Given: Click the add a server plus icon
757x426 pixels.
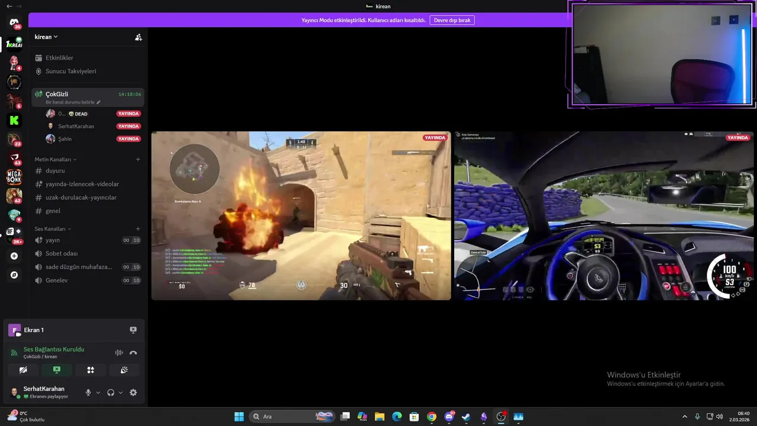Looking at the screenshot, I should [14, 256].
